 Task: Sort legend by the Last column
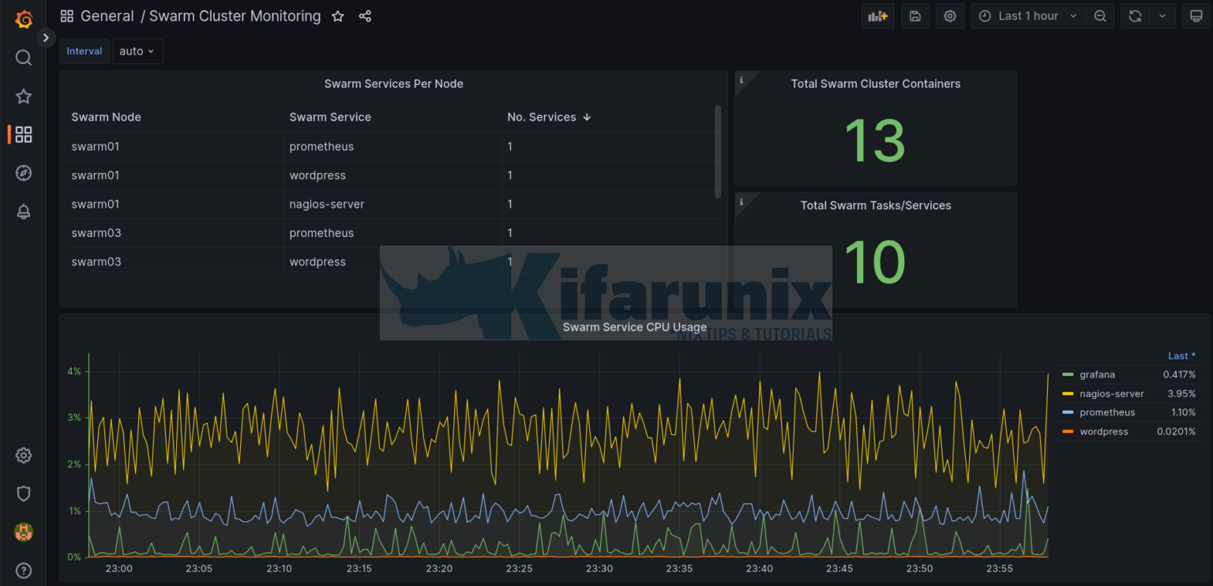[x=1181, y=356]
